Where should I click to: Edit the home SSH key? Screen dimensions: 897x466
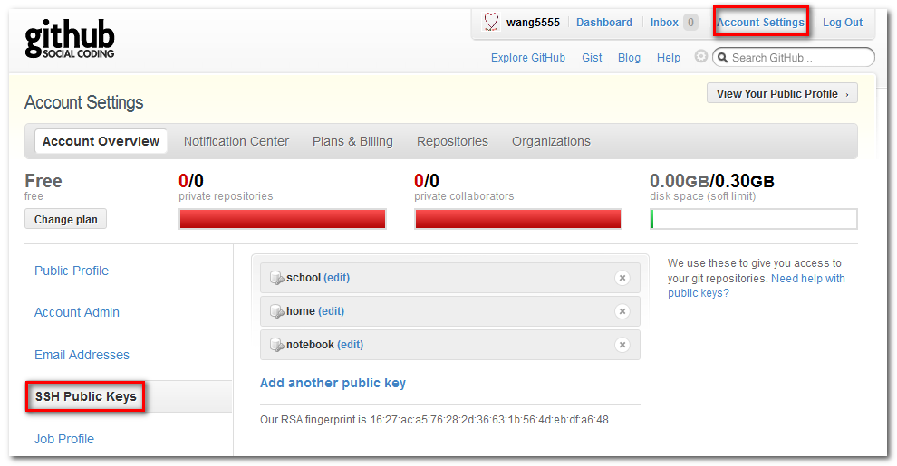point(331,311)
